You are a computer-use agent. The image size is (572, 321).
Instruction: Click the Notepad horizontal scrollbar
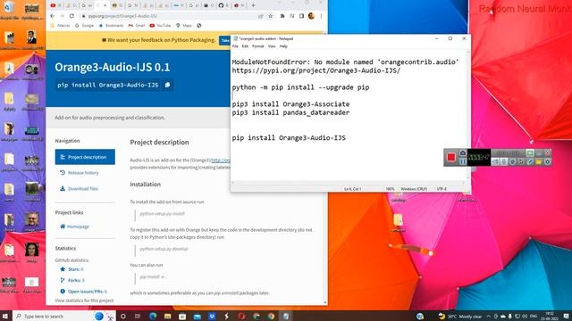349,183
